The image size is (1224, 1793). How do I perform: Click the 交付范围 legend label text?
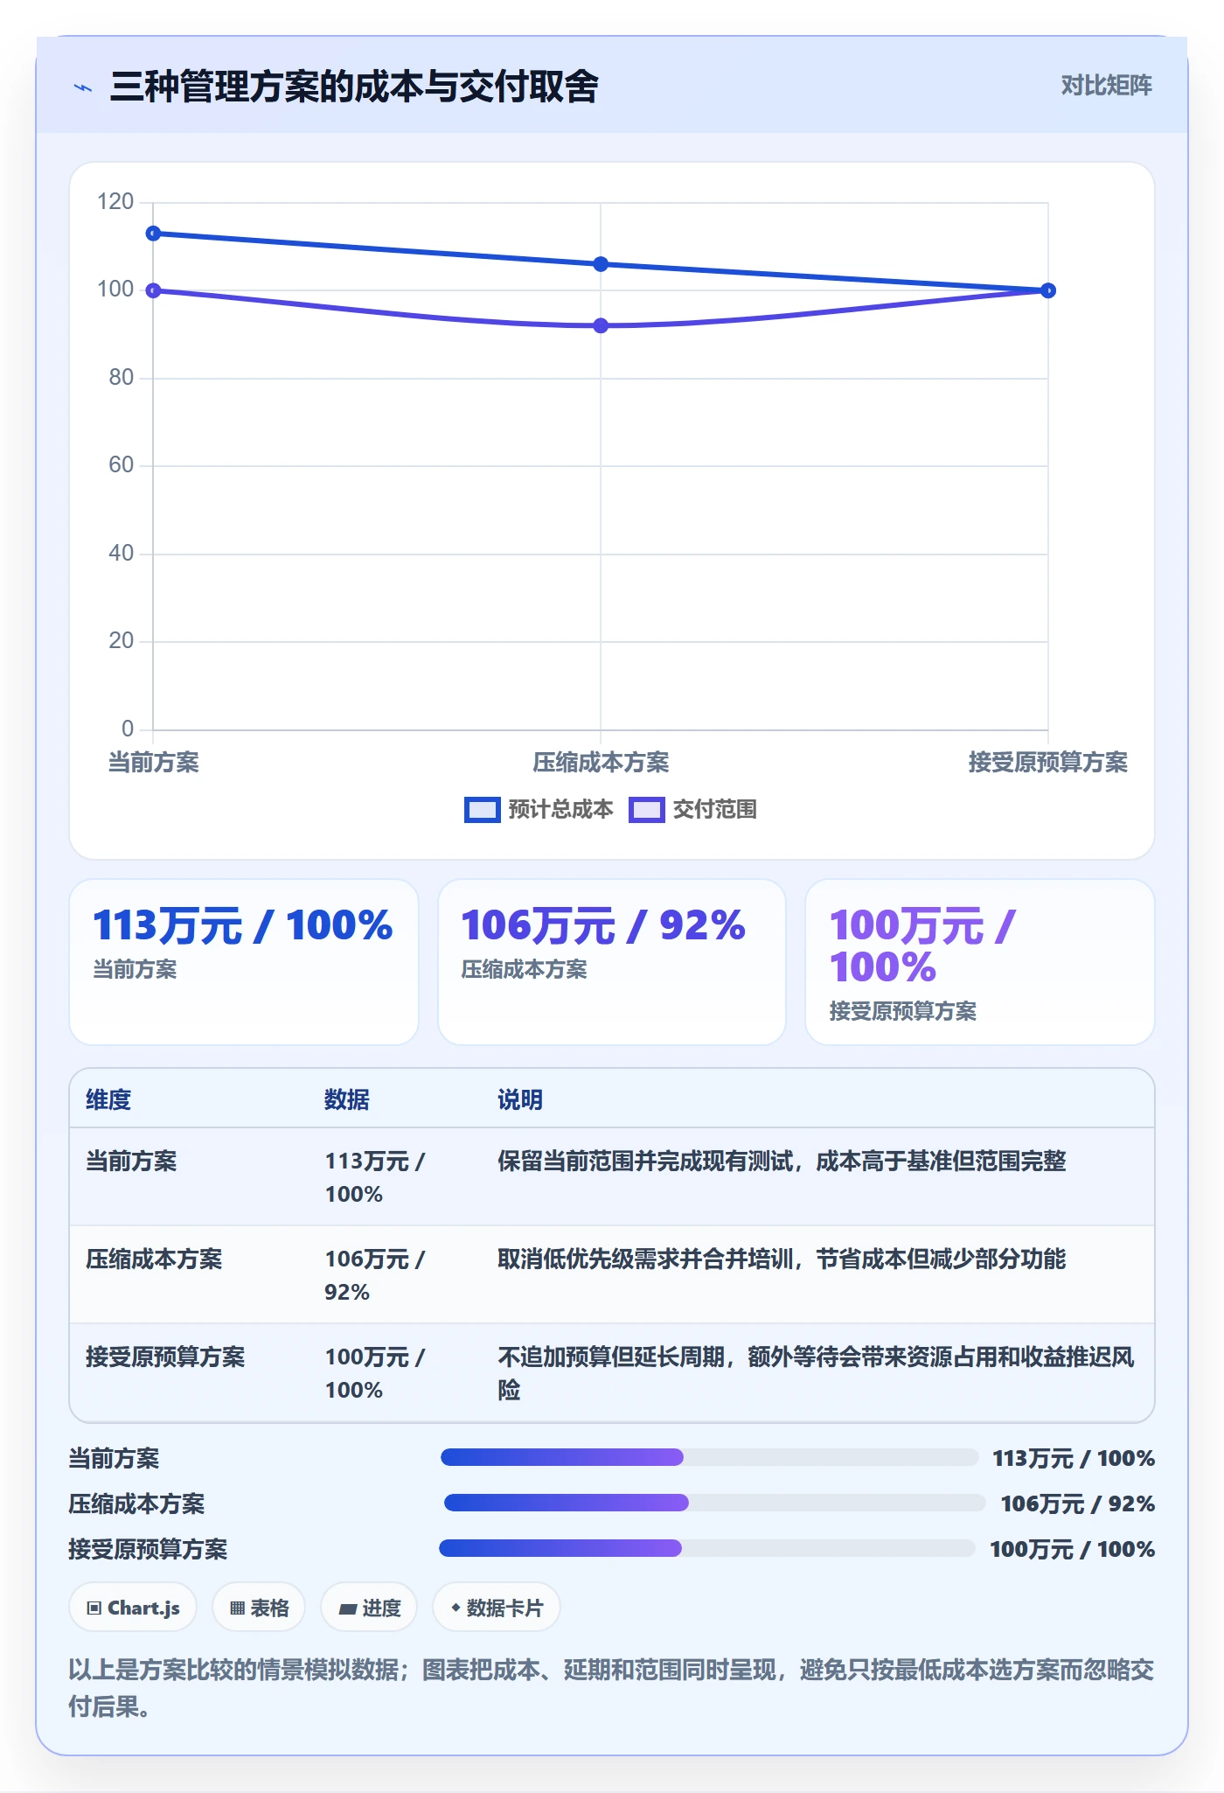pos(715,810)
